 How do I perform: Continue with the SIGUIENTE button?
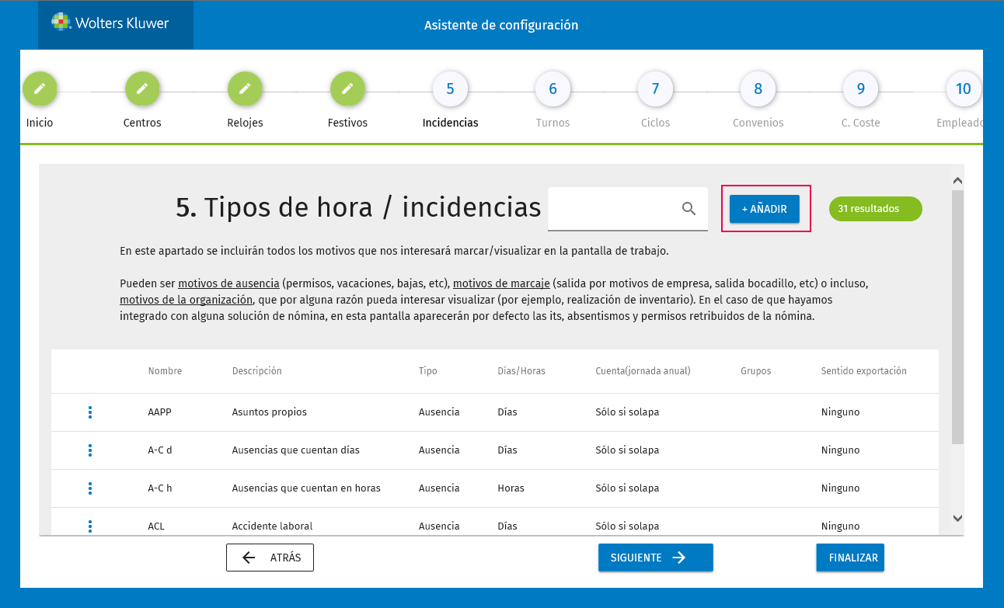tap(656, 558)
